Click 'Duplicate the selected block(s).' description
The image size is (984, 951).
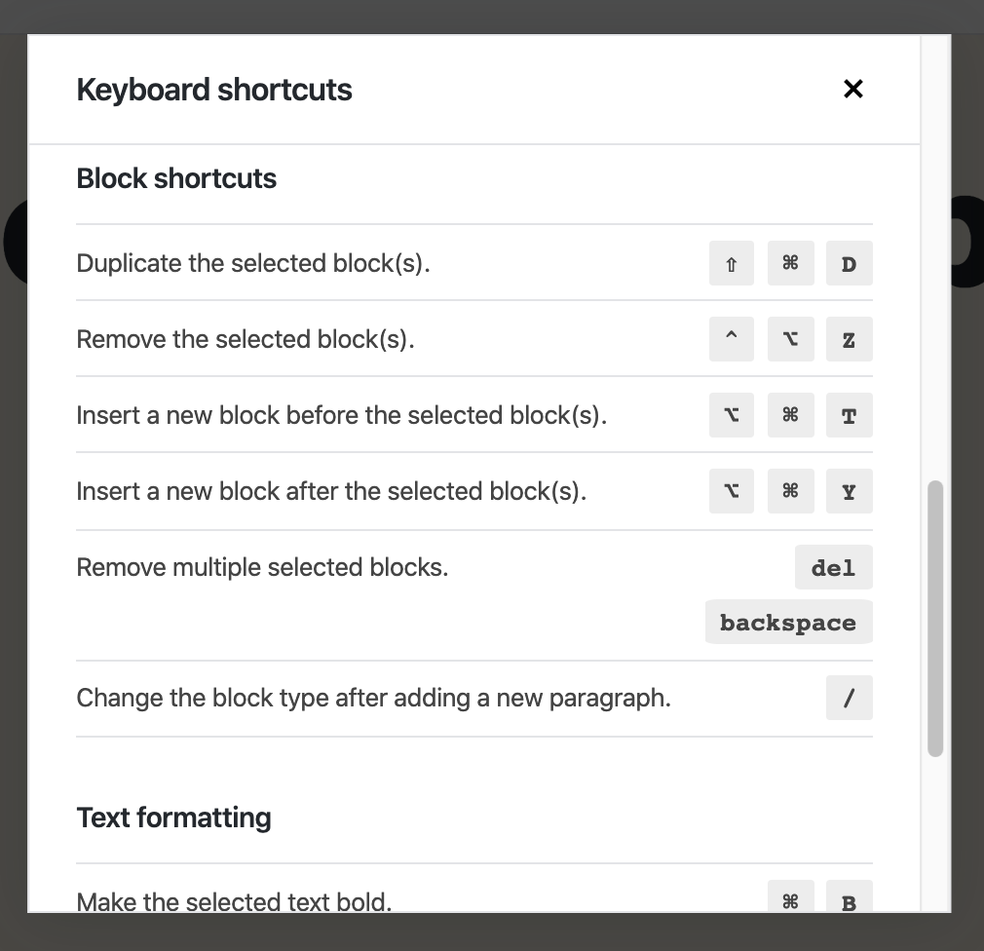click(253, 263)
